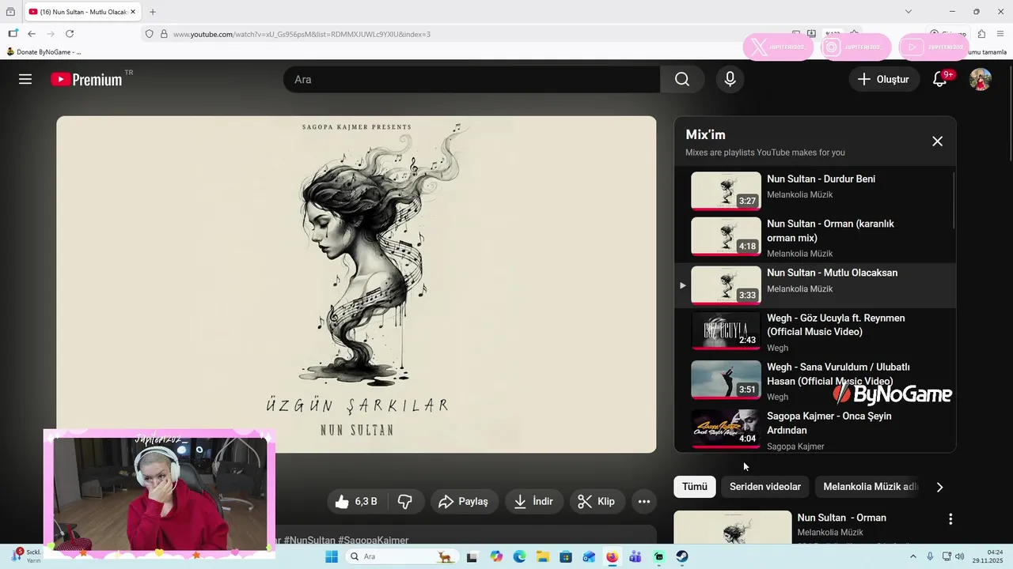
Task: Open Microsoft Store from the taskbar
Action: click(x=565, y=556)
